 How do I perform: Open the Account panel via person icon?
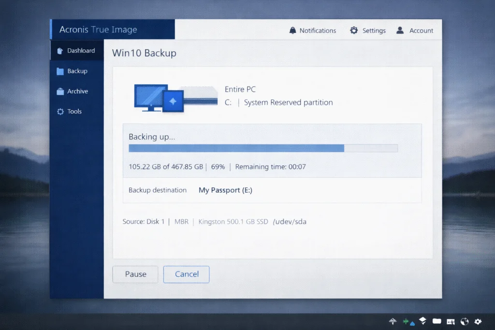(x=399, y=30)
